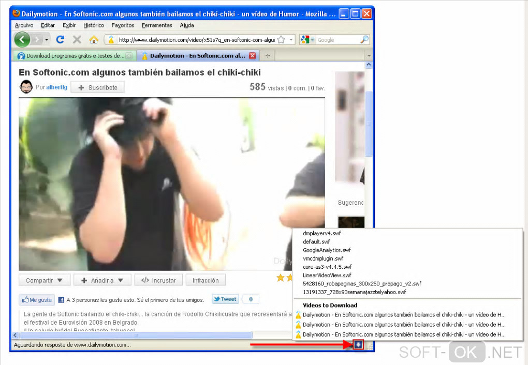Open the Añadir a dropdown
This screenshot has width=528, height=365.
point(102,280)
